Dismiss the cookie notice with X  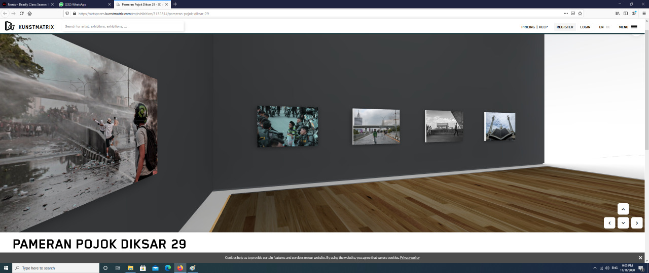pos(640,258)
